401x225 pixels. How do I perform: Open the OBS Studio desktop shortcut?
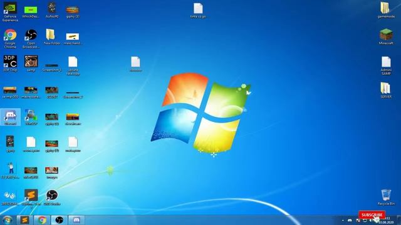click(52, 197)
